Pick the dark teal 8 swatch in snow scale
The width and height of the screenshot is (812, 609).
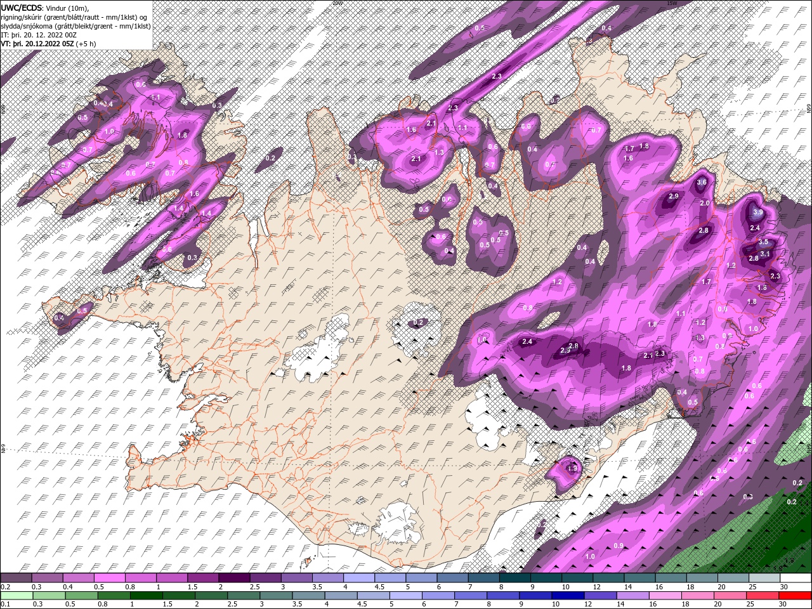(x=515, y=578)
